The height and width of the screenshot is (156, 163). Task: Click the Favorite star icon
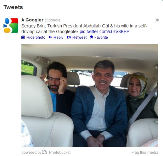pyautogui.click(x=92, y=37)
